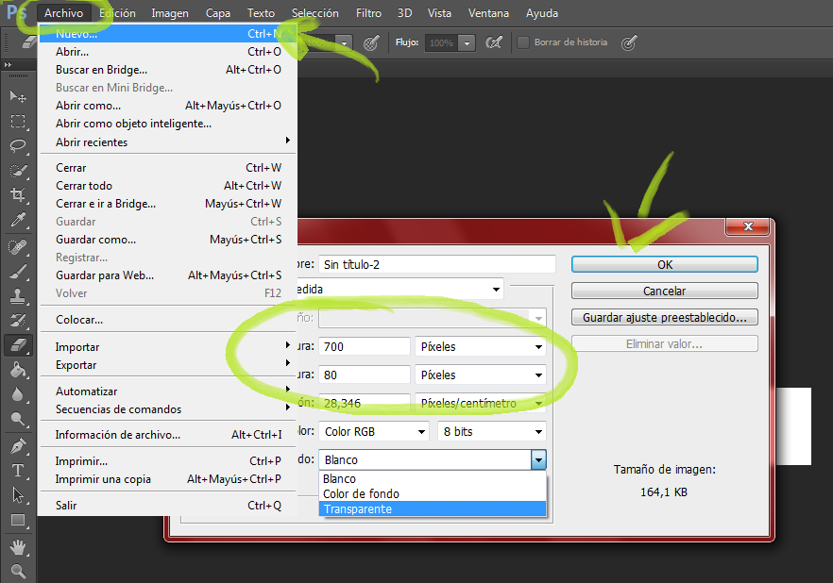Open the Flujo percentage dropdown arrow
Image resolution: width=833 pixels, height=583 pixels.
[x=467, y=43]
